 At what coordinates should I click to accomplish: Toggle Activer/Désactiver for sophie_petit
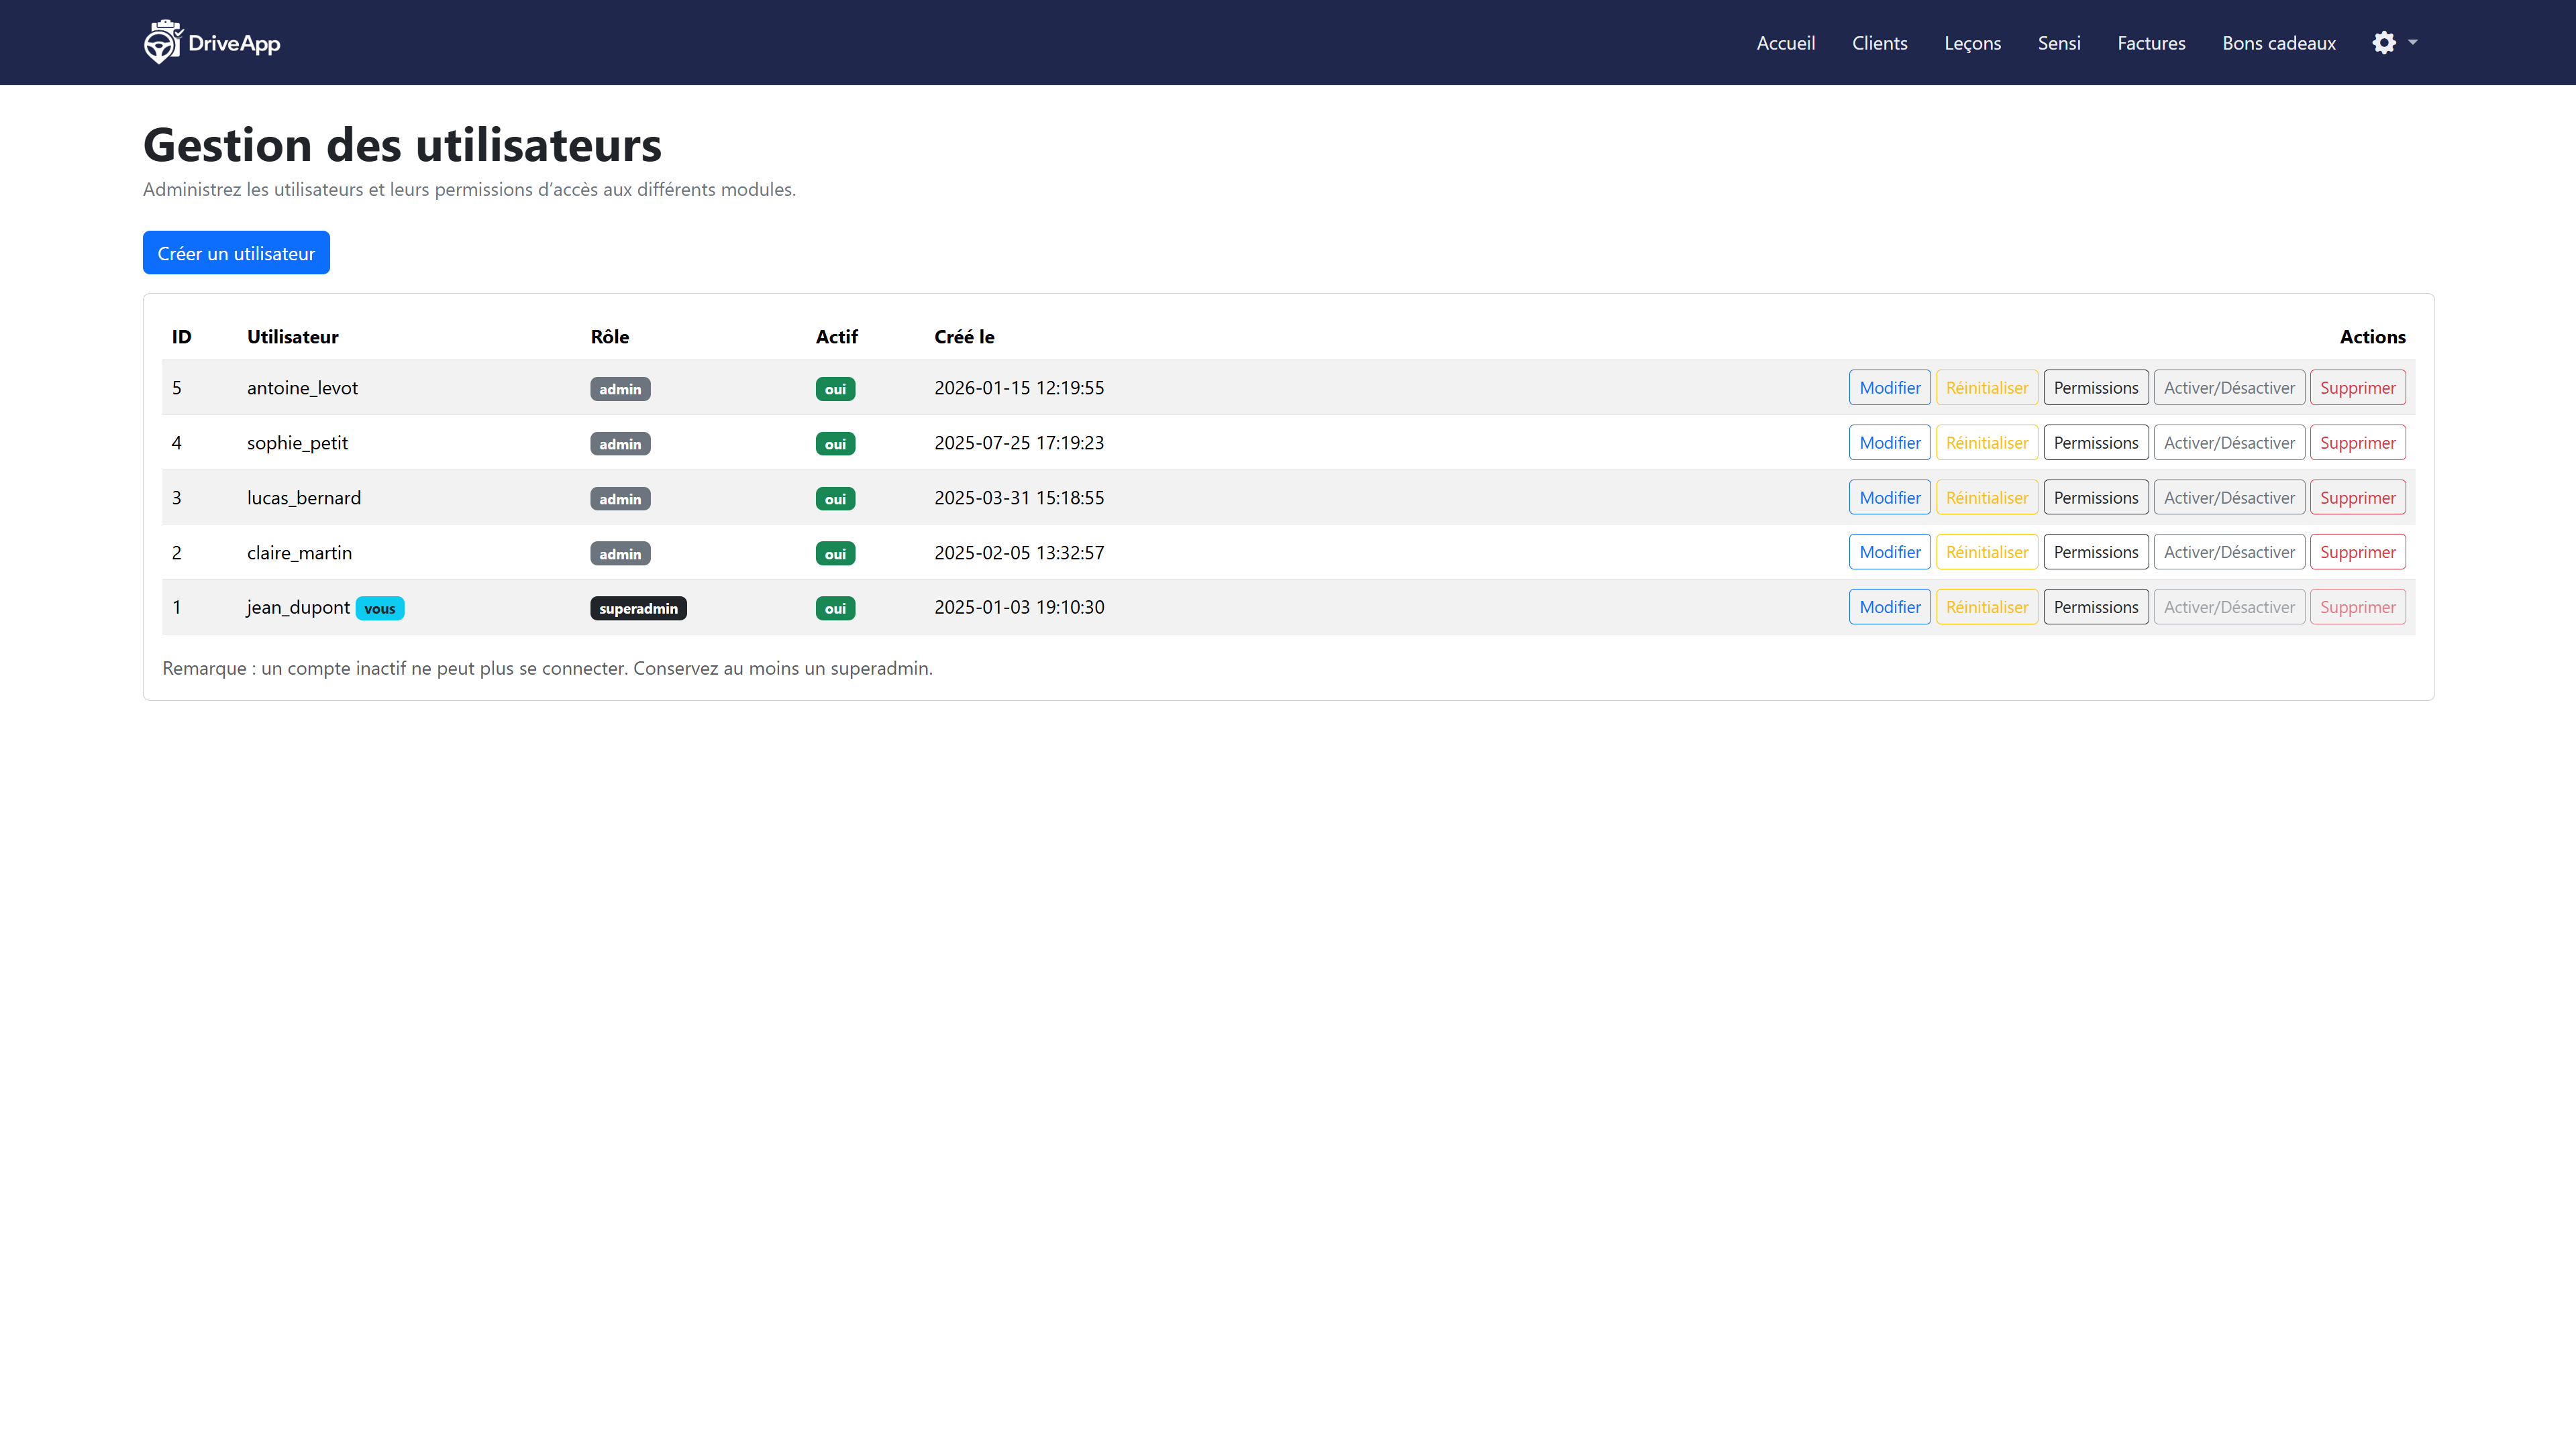coord(2229,443)
